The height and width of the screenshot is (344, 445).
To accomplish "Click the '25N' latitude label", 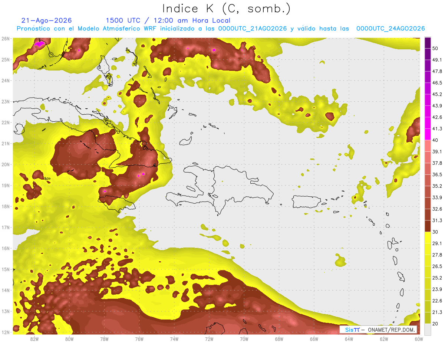I will pos(5,59).
